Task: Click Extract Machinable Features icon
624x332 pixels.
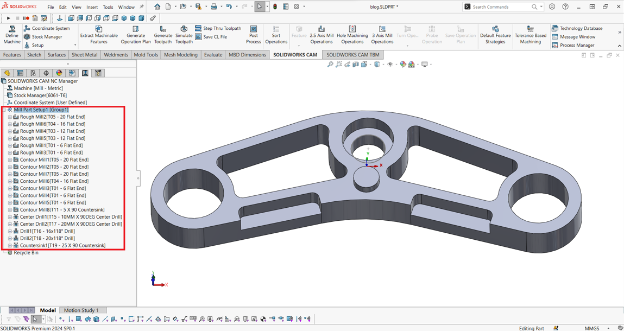Action: tap(98, 29)
